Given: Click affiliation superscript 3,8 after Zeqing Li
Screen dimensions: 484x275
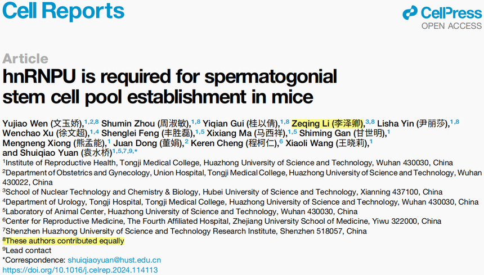Looking at the screenshot, I should (x=370, y=122).
